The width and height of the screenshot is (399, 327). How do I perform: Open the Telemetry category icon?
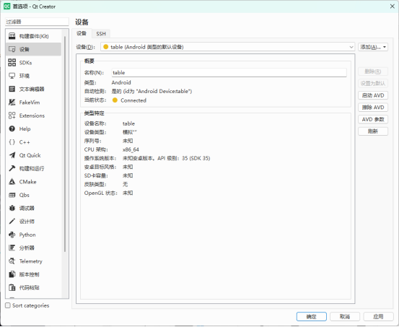[x=12, y=261]
